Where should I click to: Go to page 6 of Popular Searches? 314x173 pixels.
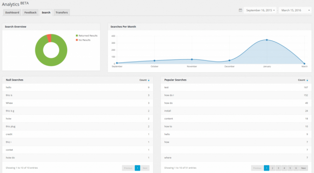pos(296,168)
